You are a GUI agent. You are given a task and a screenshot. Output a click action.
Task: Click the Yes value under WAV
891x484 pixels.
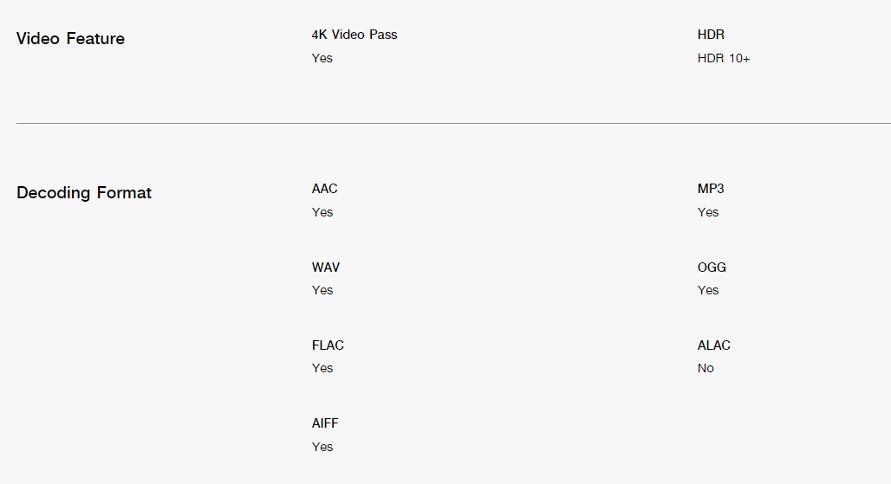(x=322, y=290)
